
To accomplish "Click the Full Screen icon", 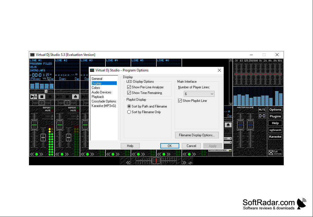I will [x=275, y=152].
